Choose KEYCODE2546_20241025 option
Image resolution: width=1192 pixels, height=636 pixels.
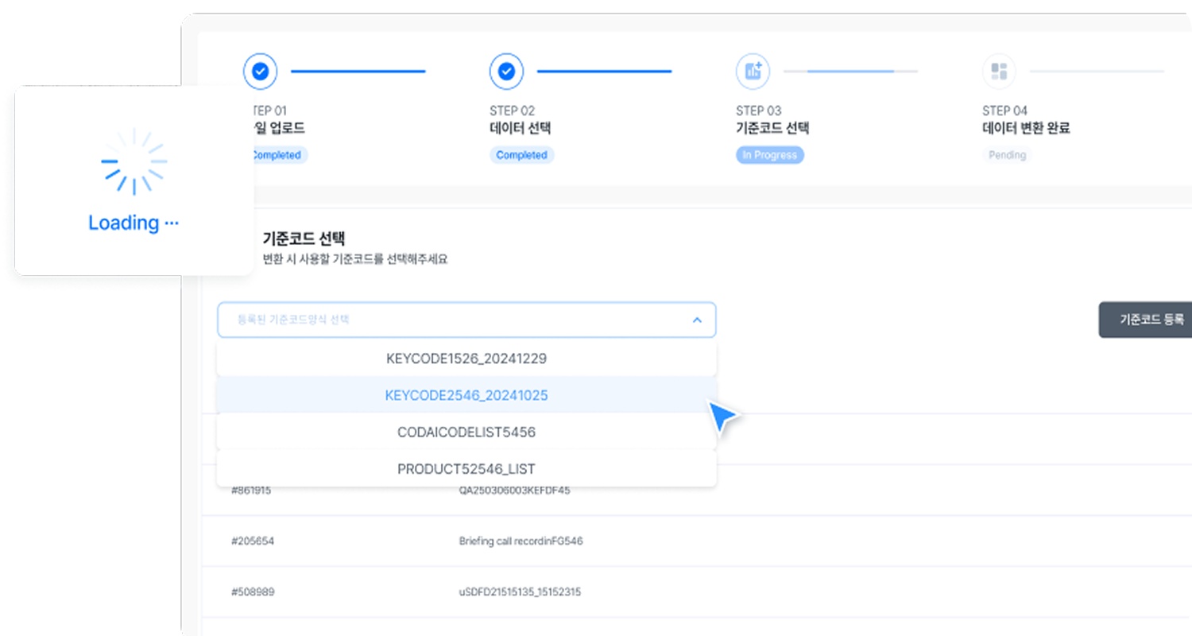coord(466,395)
